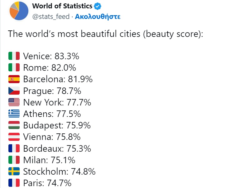
Task: Click the Italian flag beside Venice
Action: [14, 56]
